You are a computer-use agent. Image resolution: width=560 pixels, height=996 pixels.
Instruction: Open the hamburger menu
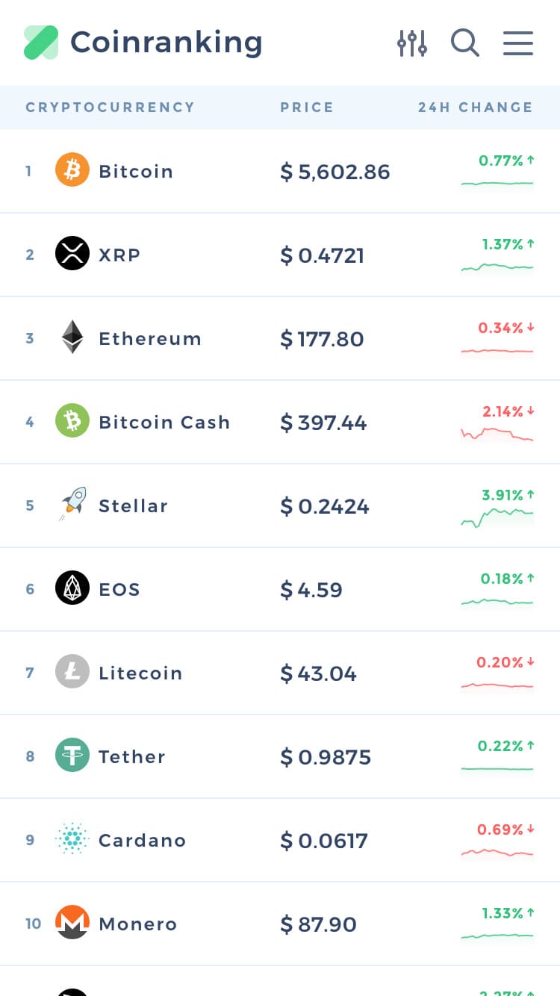point(517,43)
